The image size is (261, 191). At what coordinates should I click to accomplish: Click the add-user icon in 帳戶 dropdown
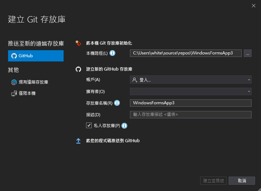[135, 80]
